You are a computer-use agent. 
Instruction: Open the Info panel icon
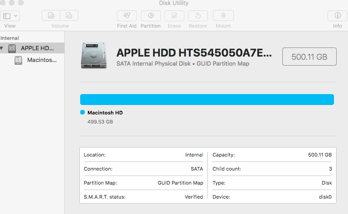[338, 16]
